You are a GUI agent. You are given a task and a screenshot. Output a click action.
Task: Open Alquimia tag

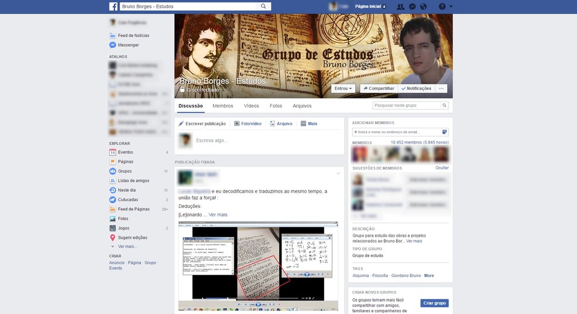pyautogui.click(x=361, y=275)
